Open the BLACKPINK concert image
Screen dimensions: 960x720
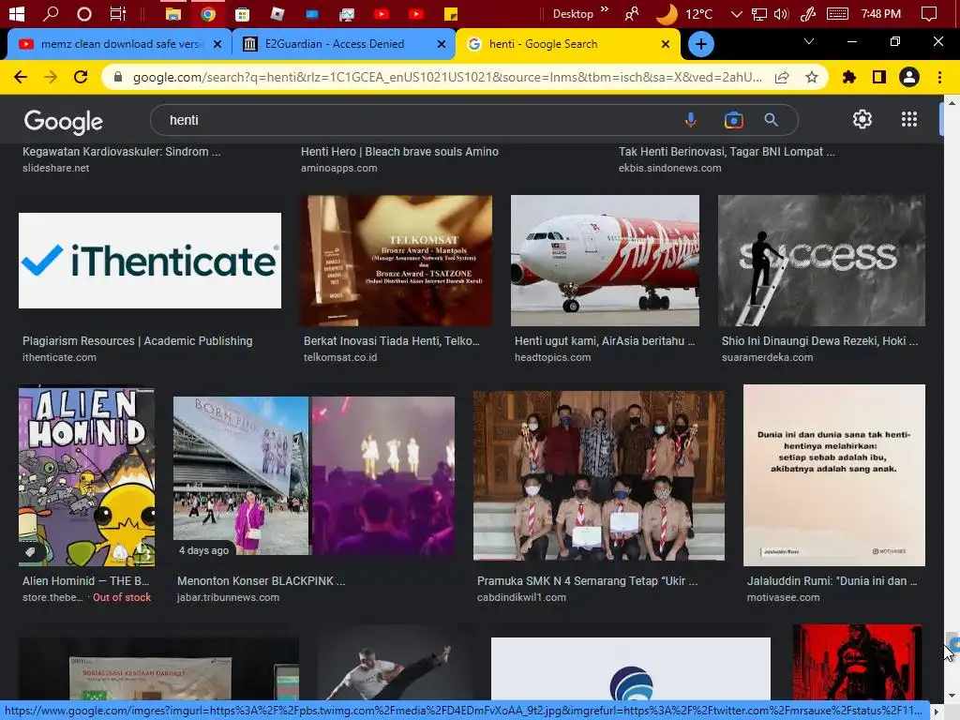(x=314, y=475)
